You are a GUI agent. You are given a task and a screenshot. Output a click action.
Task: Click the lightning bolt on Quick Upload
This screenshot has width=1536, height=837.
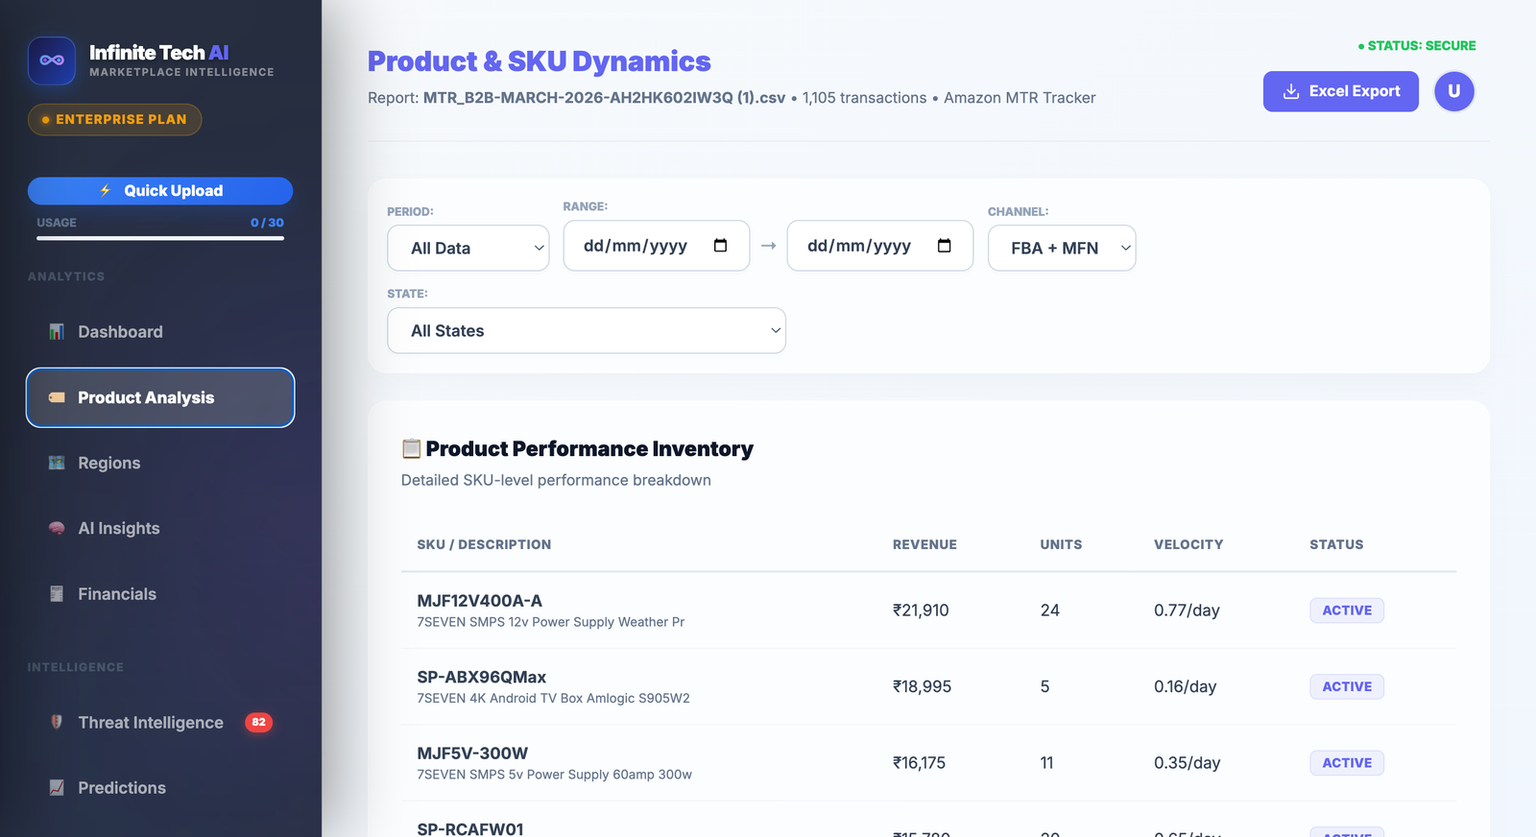coord(106,191)
